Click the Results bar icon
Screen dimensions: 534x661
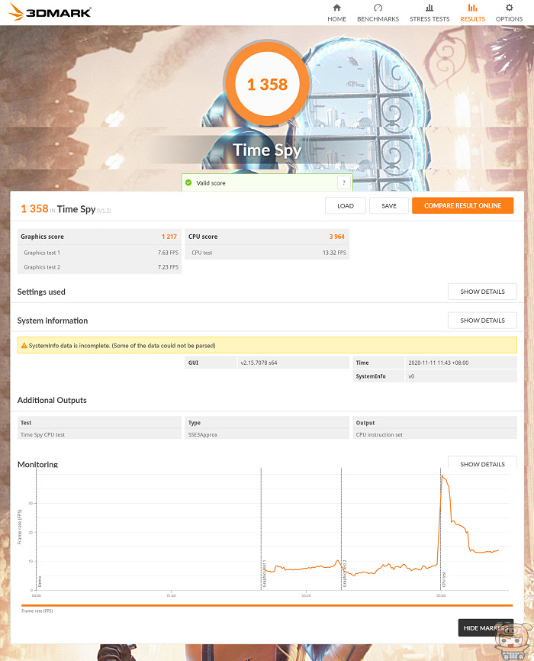click(472, 8)
